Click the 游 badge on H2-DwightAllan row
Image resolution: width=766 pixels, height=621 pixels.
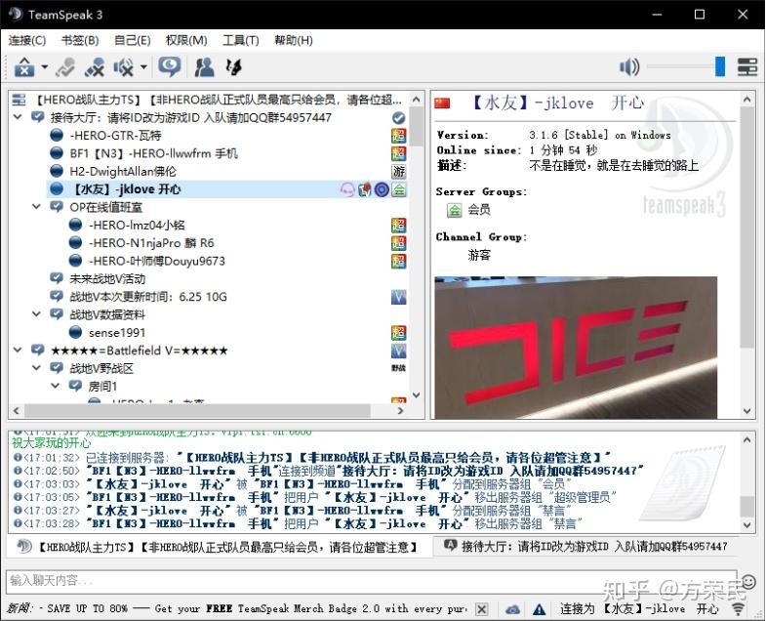pos(399,171)
